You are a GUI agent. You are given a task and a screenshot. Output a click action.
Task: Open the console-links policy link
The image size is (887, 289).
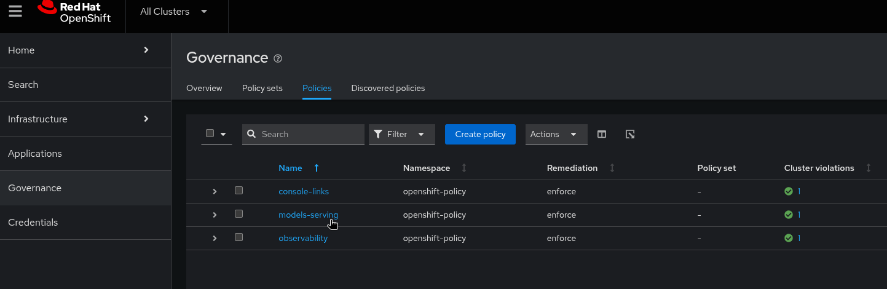tap(304, 191)
